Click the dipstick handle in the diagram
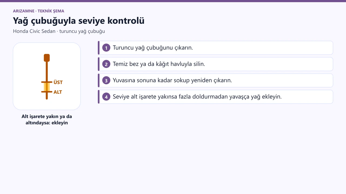 (x=47, y=58)
